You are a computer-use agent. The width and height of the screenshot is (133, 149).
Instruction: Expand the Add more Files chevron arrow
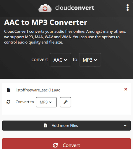click(125, 126)
